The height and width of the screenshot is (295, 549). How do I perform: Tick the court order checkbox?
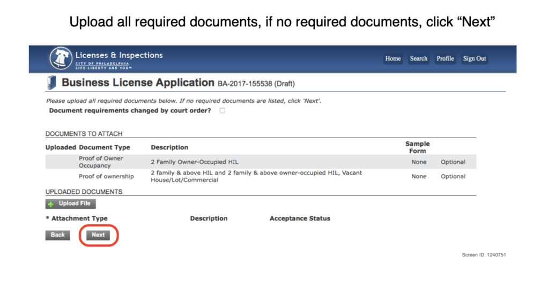pyautogui.click(x=222, y=110)
